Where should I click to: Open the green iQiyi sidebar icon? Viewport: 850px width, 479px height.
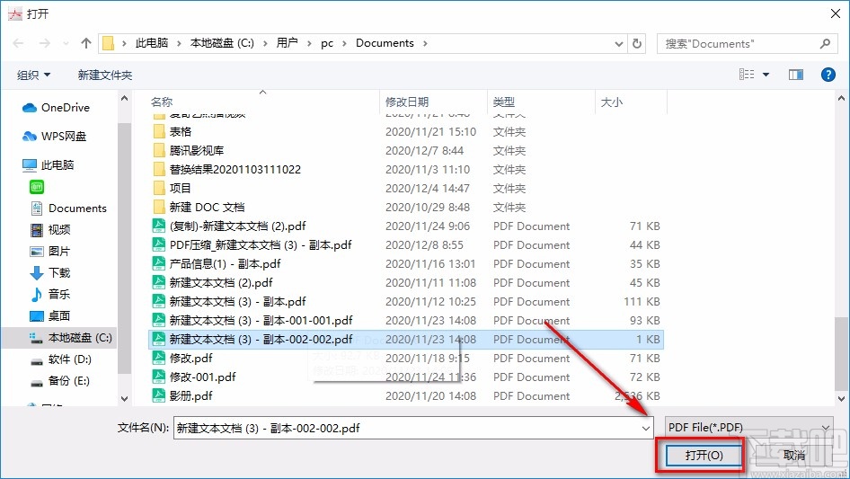37,187
